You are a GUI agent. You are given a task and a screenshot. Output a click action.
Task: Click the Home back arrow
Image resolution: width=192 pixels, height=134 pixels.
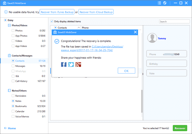5,128
